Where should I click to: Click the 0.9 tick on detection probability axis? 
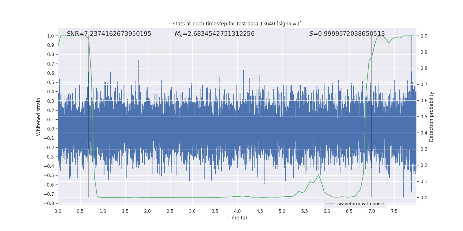point(424,52)
